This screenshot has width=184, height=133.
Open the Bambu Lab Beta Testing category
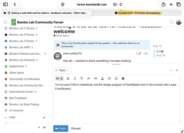[x=24, y=104]
